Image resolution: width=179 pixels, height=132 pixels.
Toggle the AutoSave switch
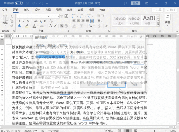coord(19,3)
